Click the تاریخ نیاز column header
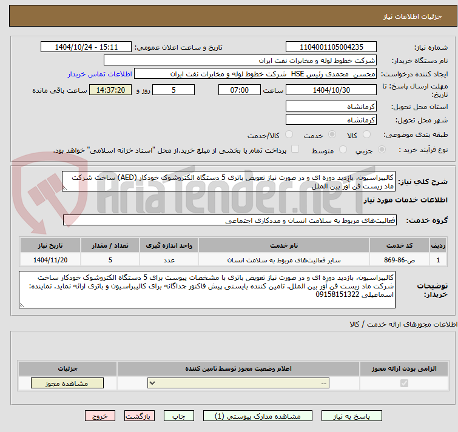The height and width of the screenshot is (432, 458). (x=50, y=245)
